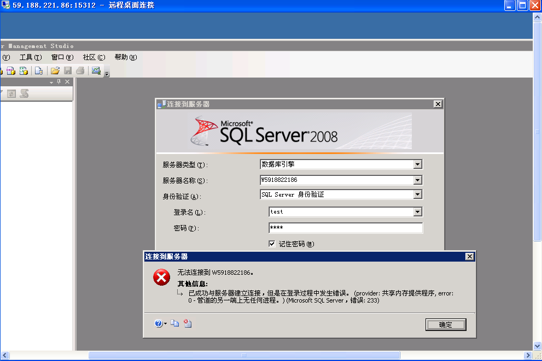
Task: Open the 工具(T) menu
Action: point(31,57)
